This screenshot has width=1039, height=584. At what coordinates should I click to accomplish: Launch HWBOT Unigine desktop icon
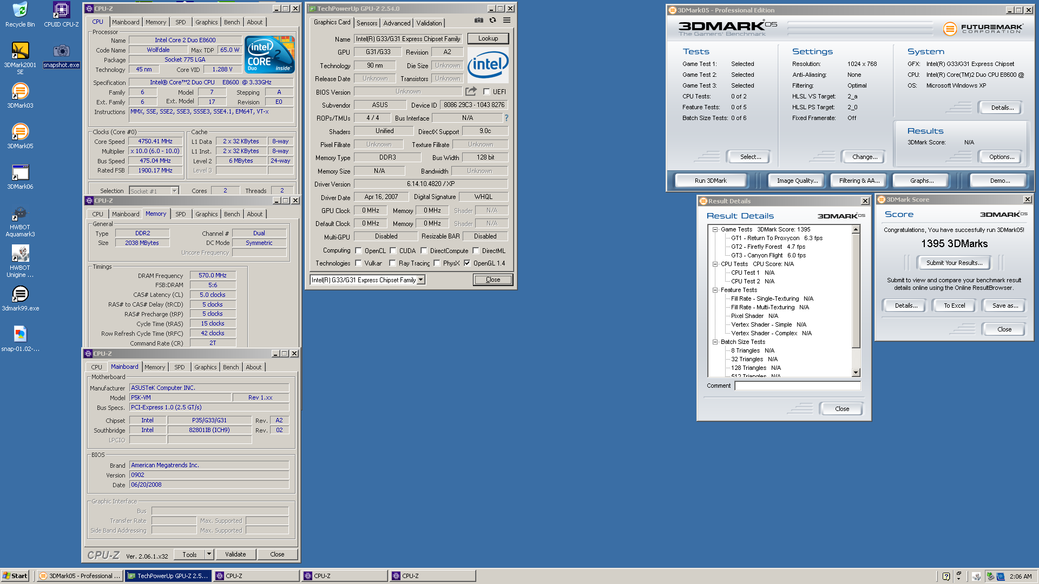tap(20, 261)
